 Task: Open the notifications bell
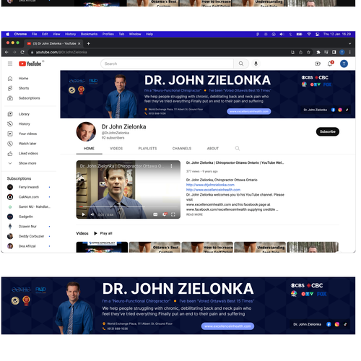pyautogui.click(x=330, y=64)
